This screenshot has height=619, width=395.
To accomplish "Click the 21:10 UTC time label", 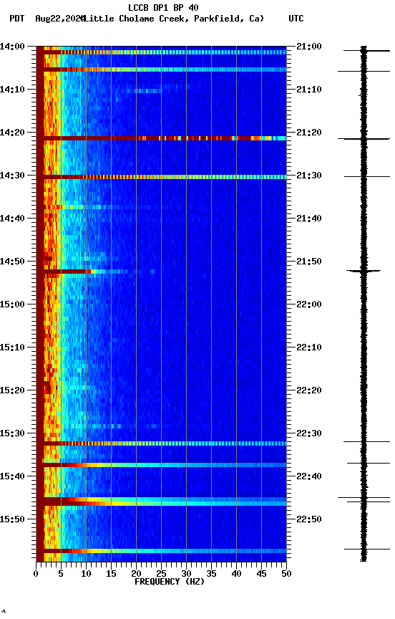I will tap(308, 90).
